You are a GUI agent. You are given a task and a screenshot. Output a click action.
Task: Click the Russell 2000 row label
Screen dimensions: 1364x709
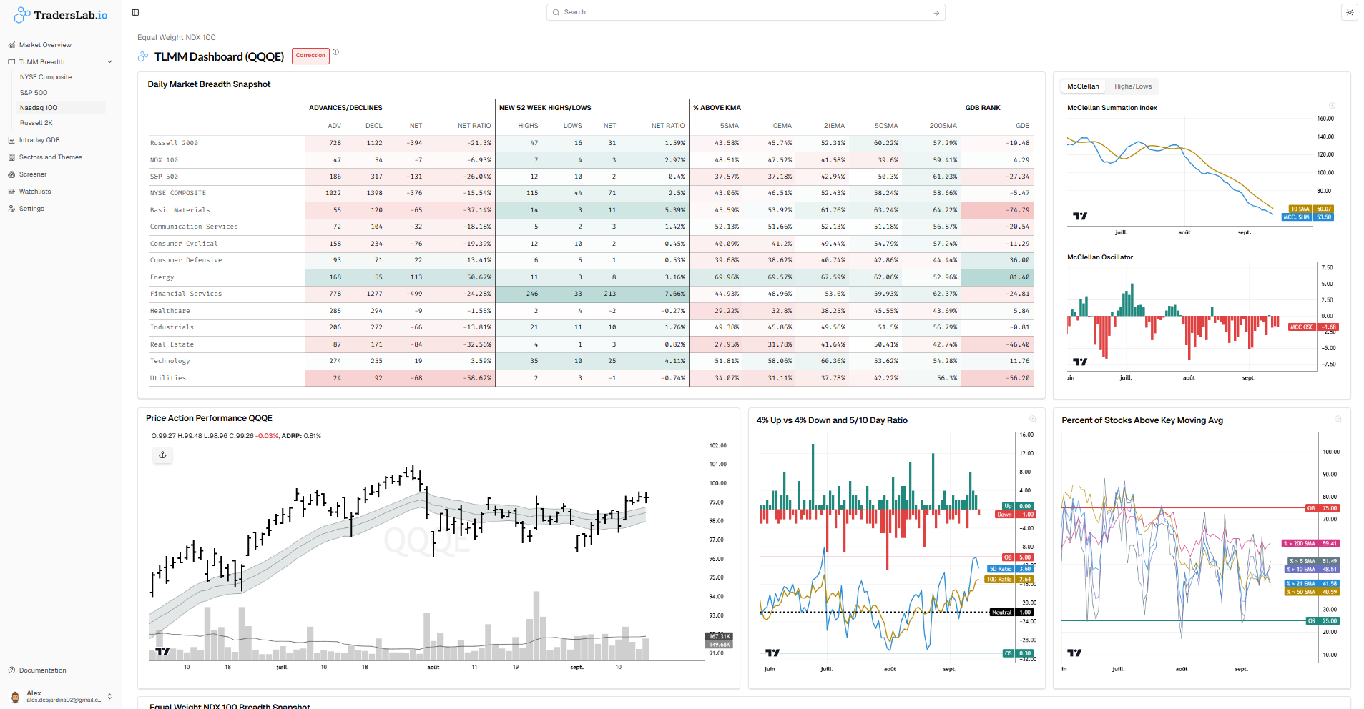click(175, 143)
